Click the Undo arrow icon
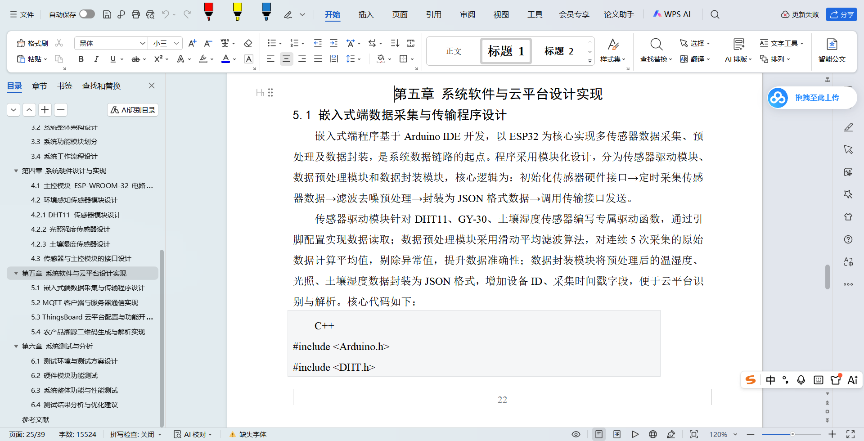Screen dimensions: 864x441 click(165, 14)
